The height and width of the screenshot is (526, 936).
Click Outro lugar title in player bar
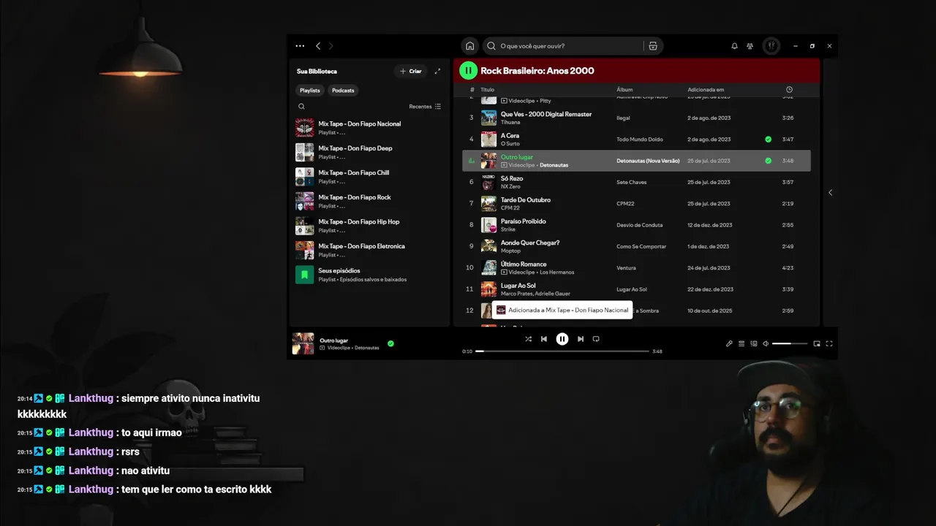(334, 340)
